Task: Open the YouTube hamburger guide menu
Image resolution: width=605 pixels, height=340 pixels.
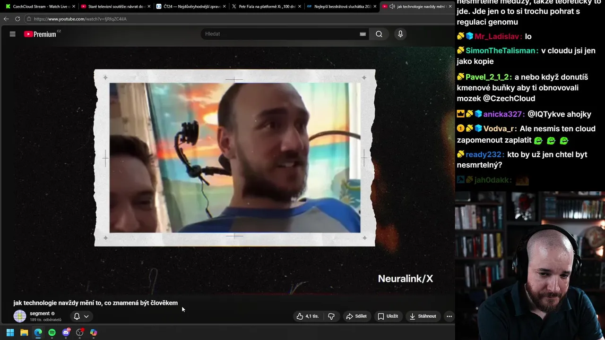Action: tap(13, 34)
